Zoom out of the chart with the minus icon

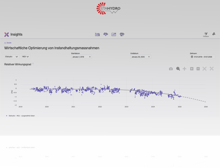pyautogui.click(x=198, y=69)
